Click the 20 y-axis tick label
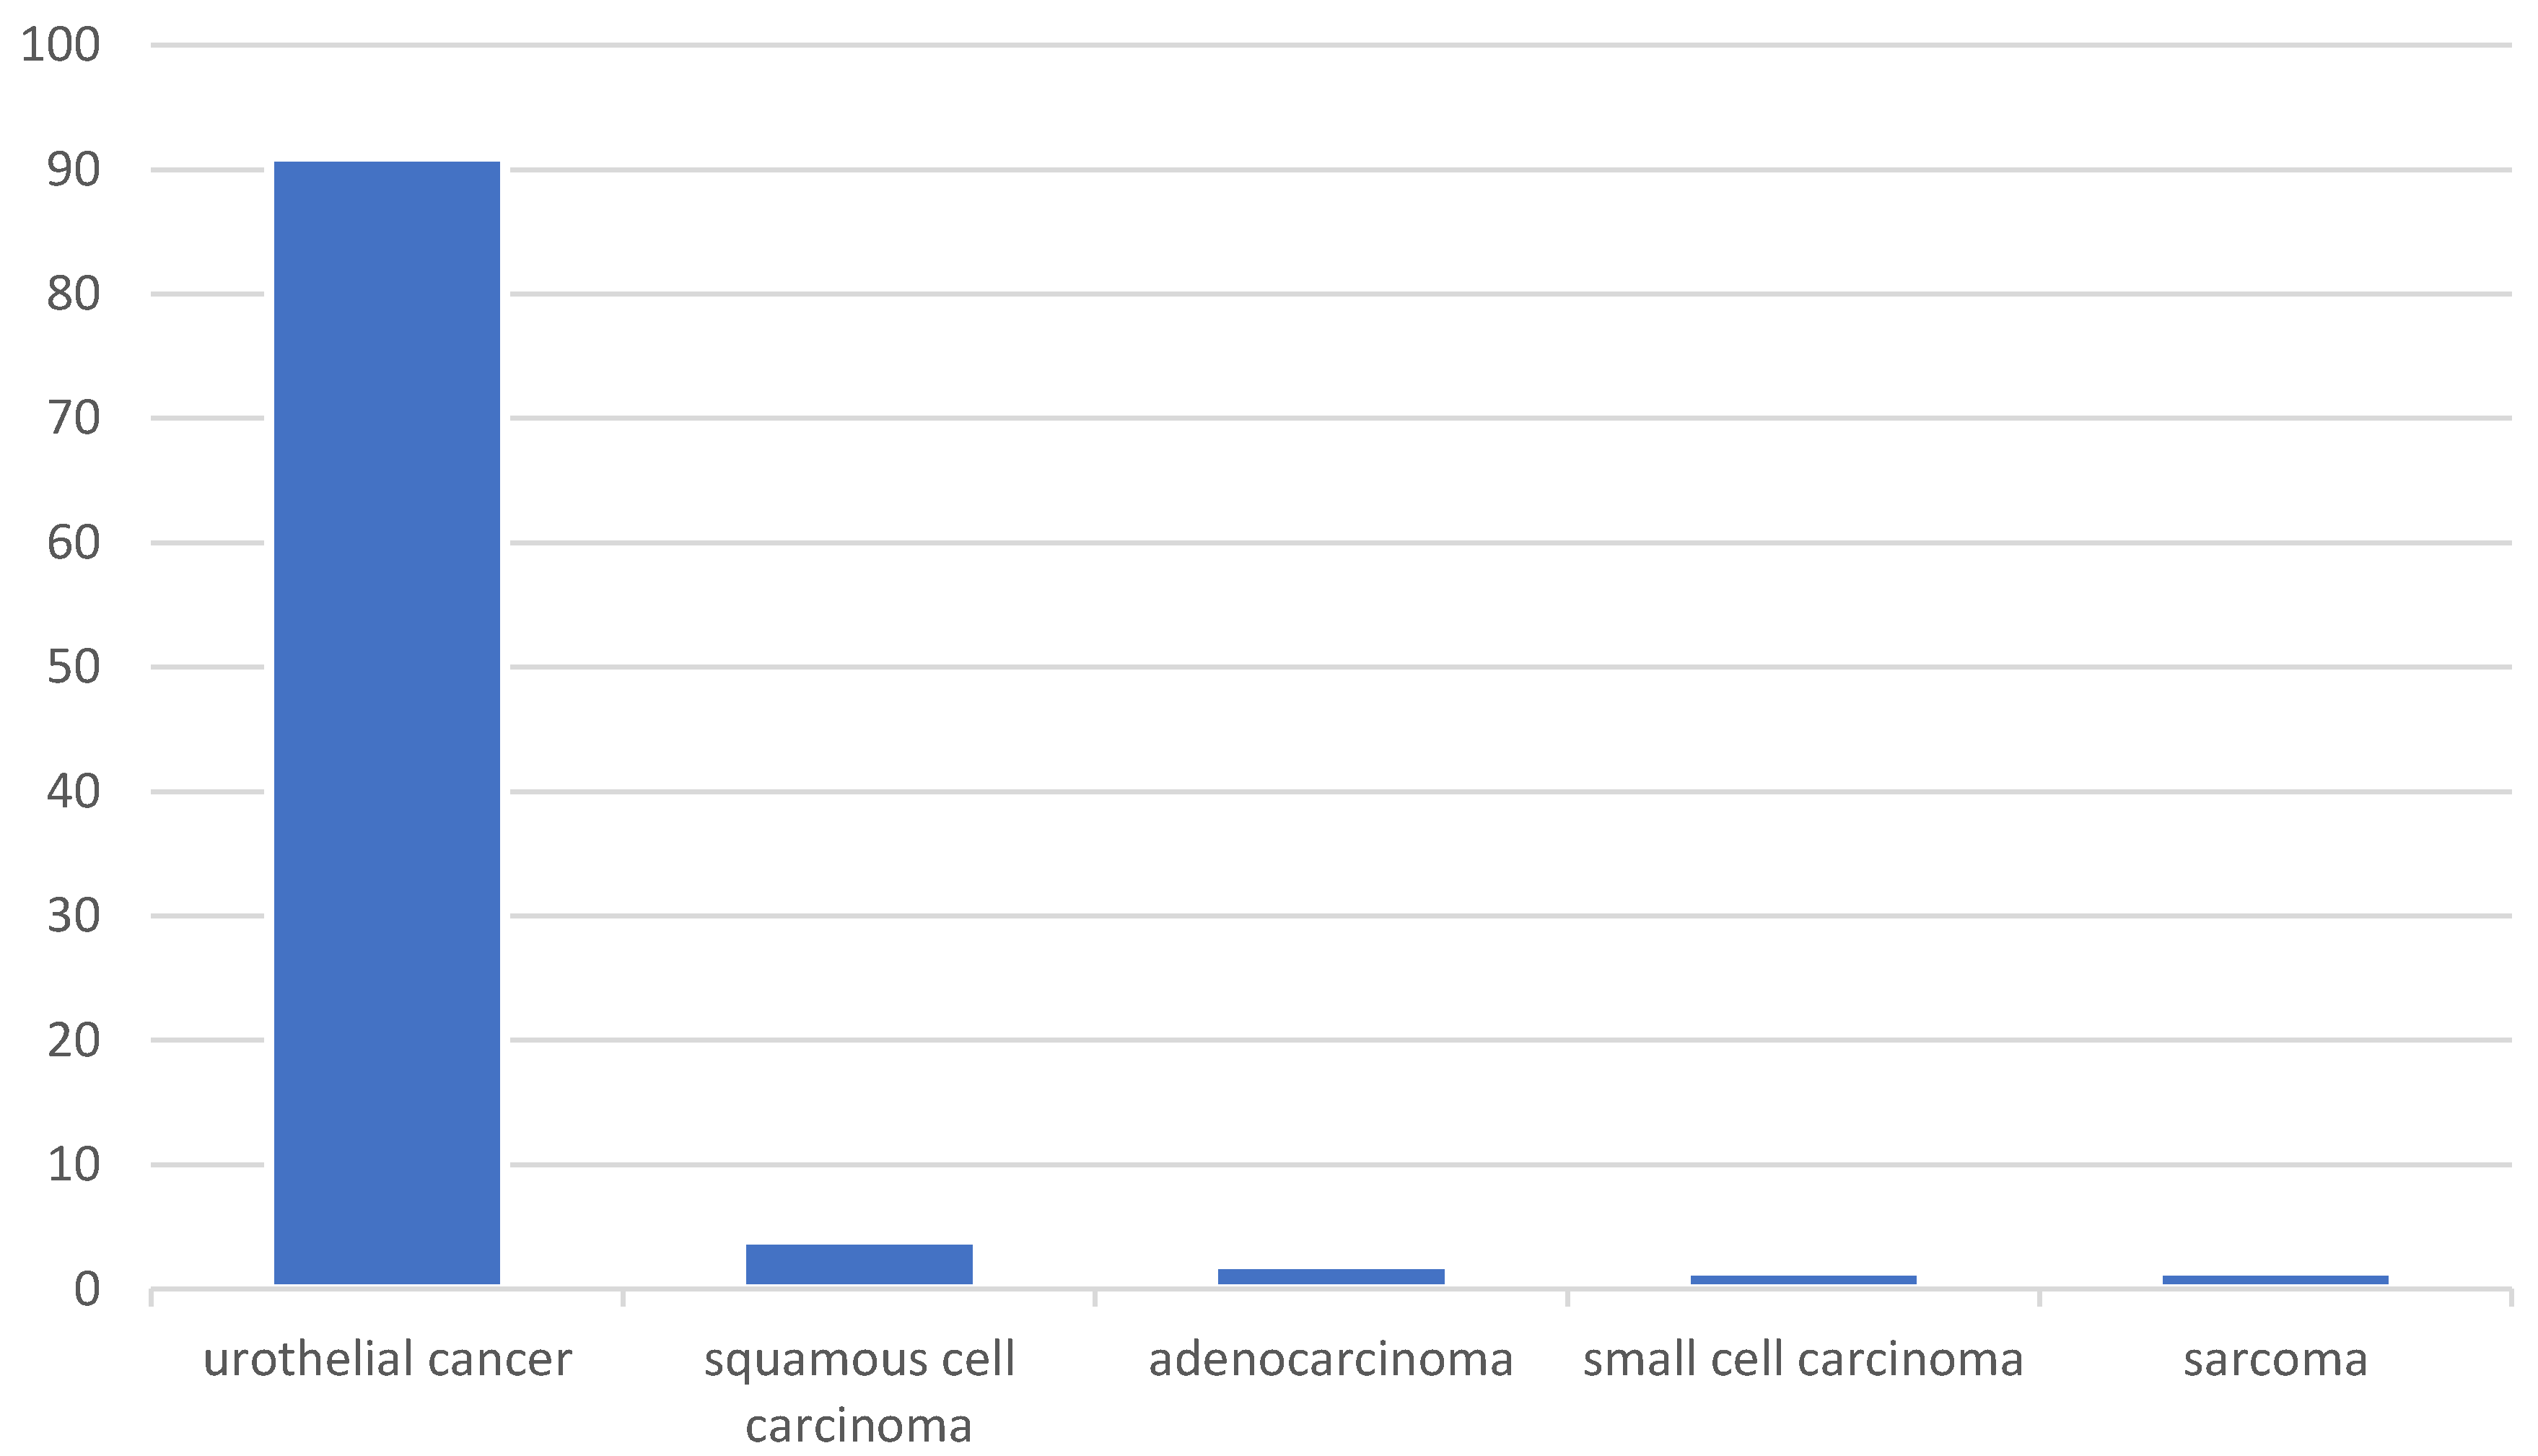 pos(73,1041)
